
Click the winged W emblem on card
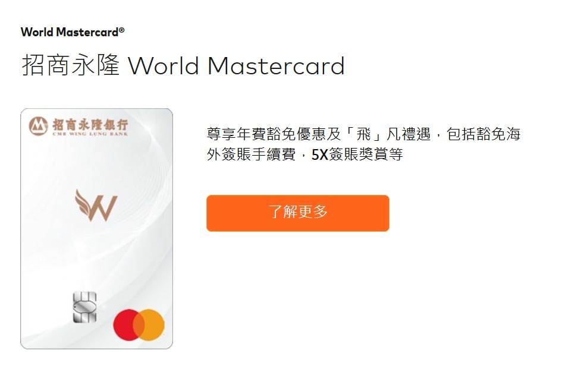(x=96, y=205)
